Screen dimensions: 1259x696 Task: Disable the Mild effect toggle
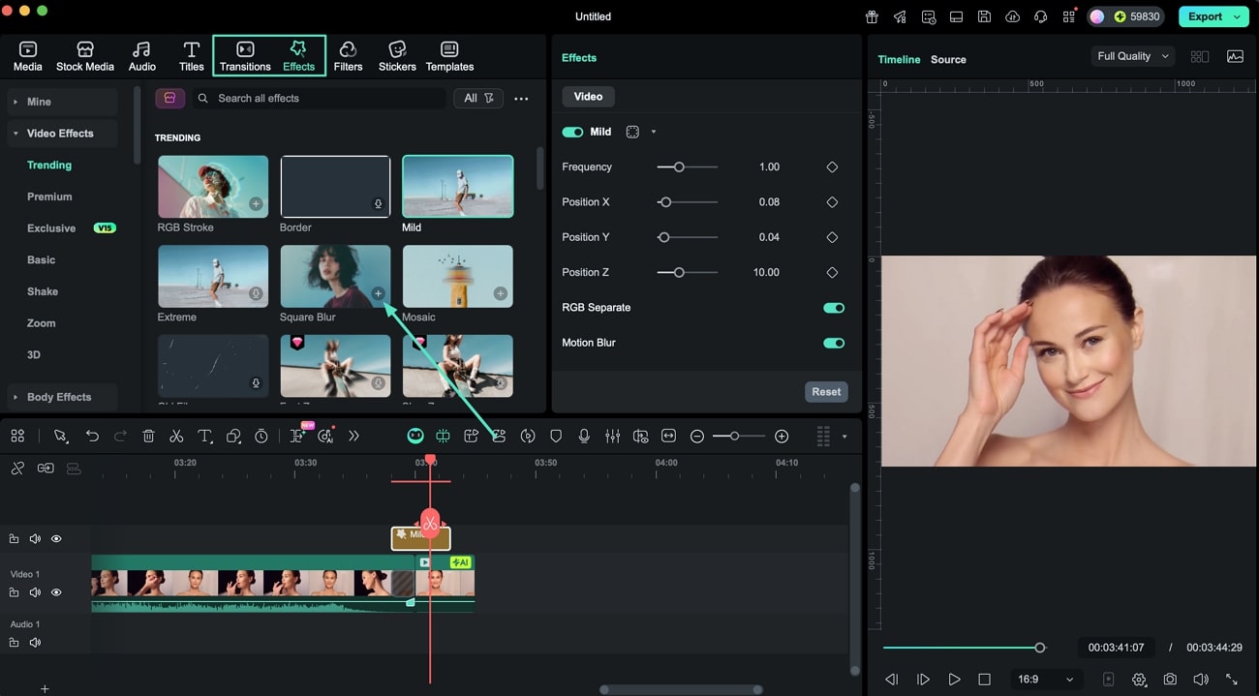tap(570, 131)
